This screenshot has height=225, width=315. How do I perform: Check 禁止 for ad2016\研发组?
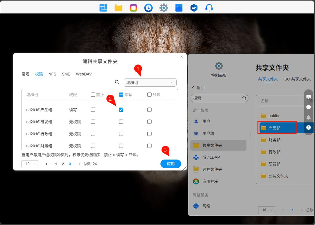(x=93, y=122)
